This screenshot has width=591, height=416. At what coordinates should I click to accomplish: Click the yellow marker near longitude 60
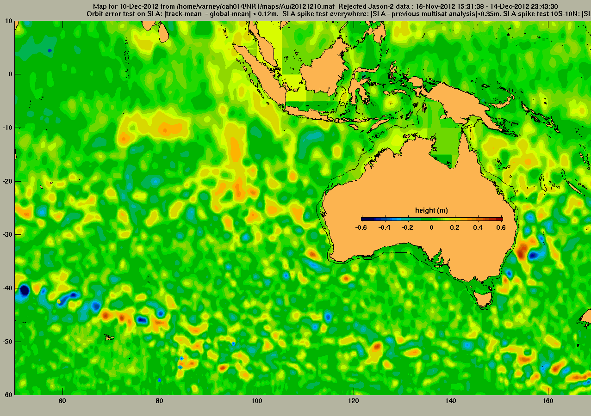click(59, 301)
